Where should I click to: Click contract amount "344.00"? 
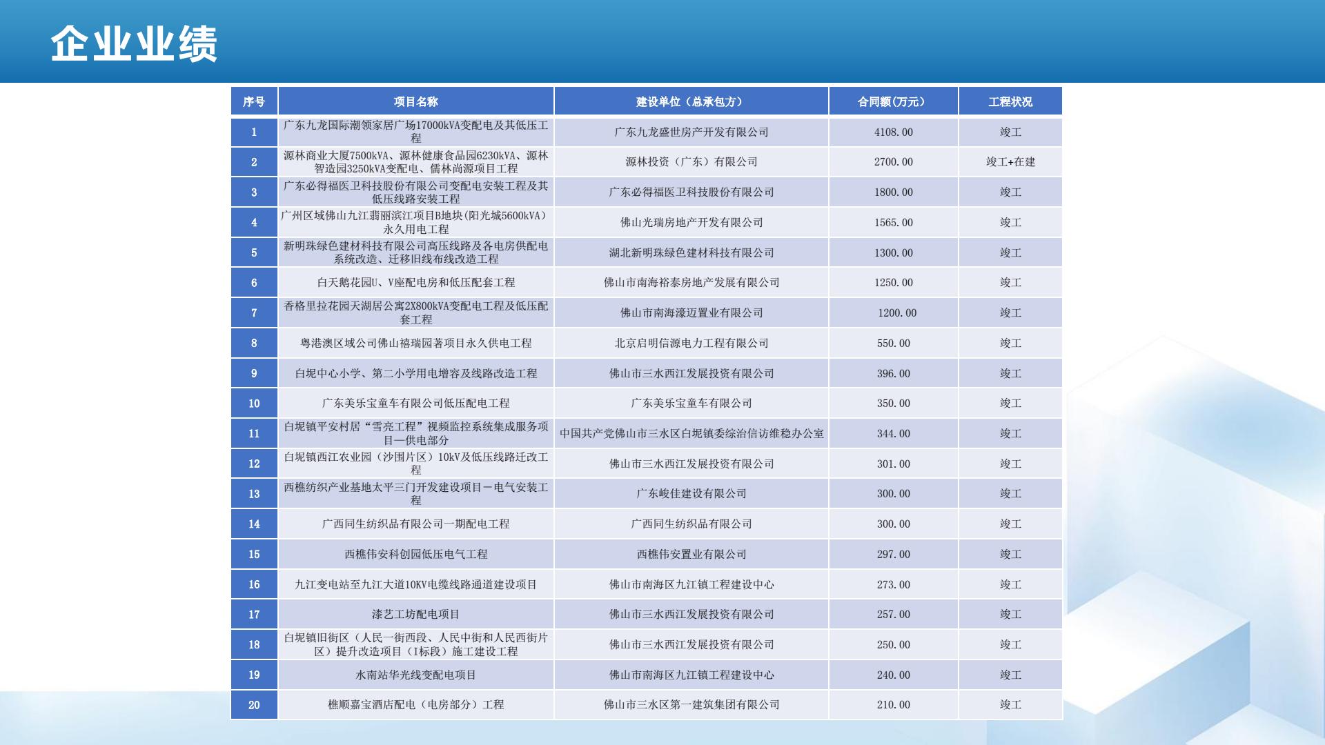(894, 433)
